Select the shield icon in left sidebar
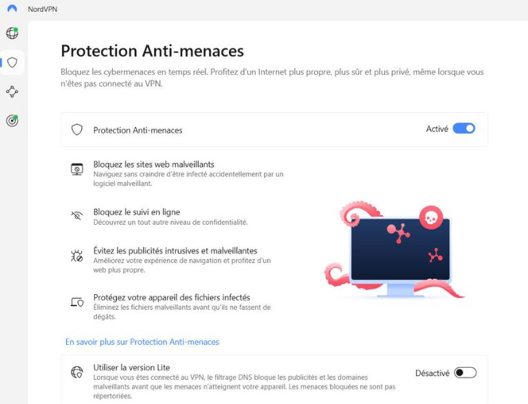 pos(12,63)
